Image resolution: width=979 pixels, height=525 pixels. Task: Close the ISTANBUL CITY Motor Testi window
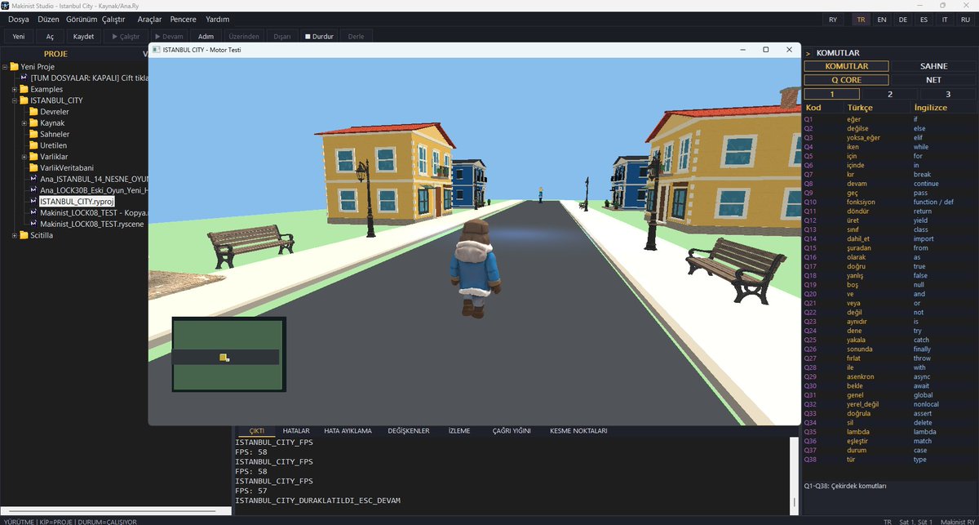point(789,50)
